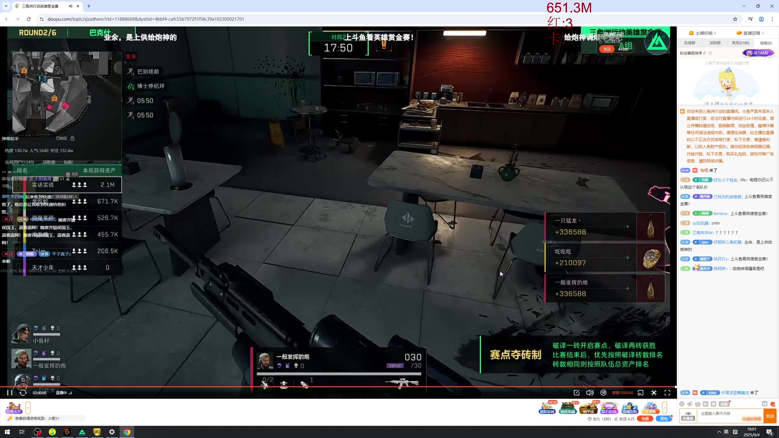779x438 pixels.
Task: Toggle the 滤 chat filter icon
Action: click(764, 404)
